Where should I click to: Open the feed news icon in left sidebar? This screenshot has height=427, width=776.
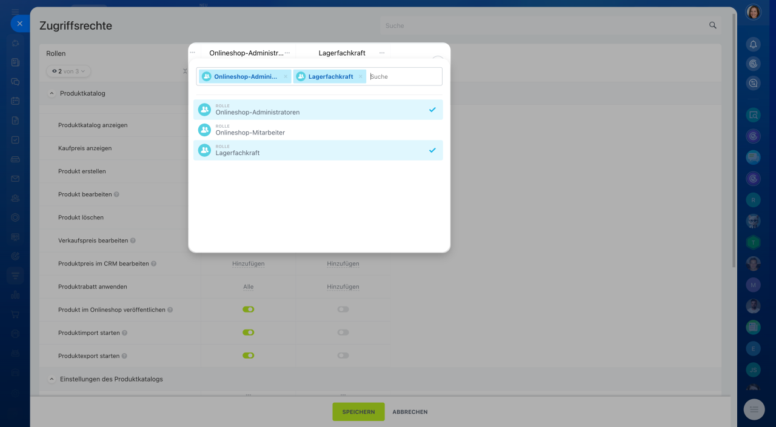[15, 62]
